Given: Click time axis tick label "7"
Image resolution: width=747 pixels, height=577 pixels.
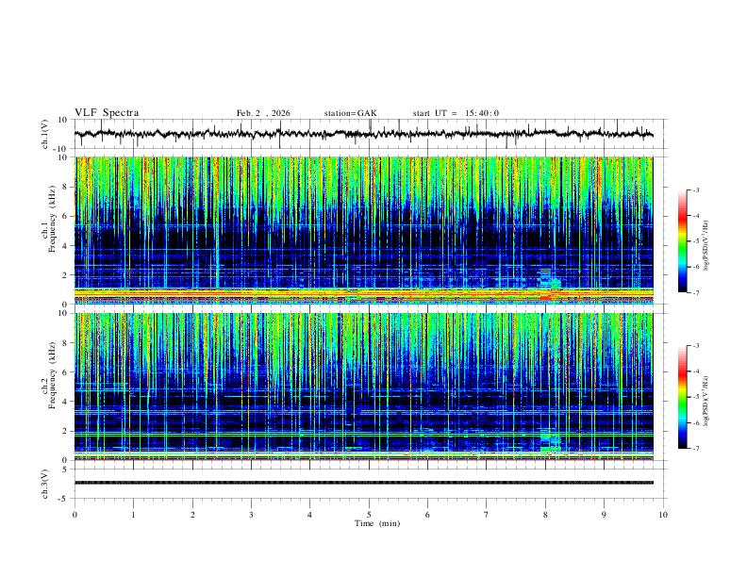Looking at the screenshot, I should [x=487, y=515].
